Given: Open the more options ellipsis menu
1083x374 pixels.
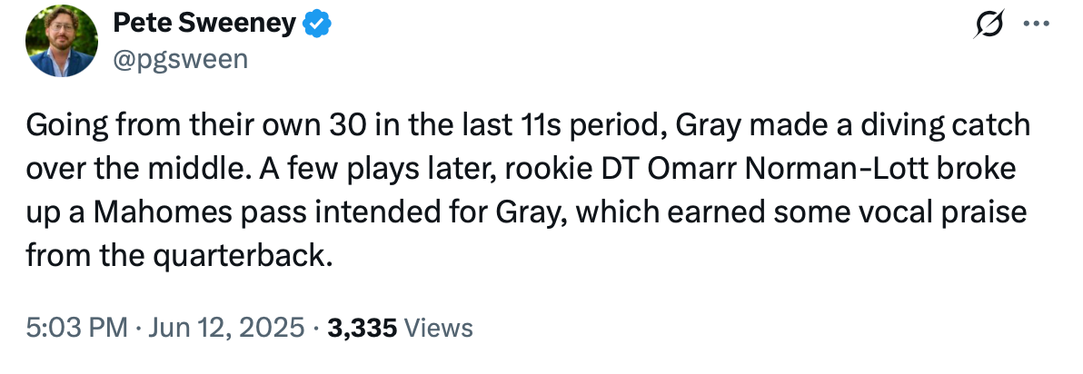Looking at the screenshot, I should [x=1035, y=26].
